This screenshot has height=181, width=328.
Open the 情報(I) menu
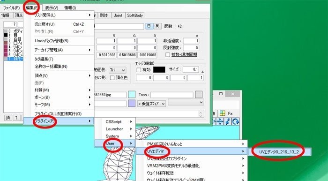[70, 8]
